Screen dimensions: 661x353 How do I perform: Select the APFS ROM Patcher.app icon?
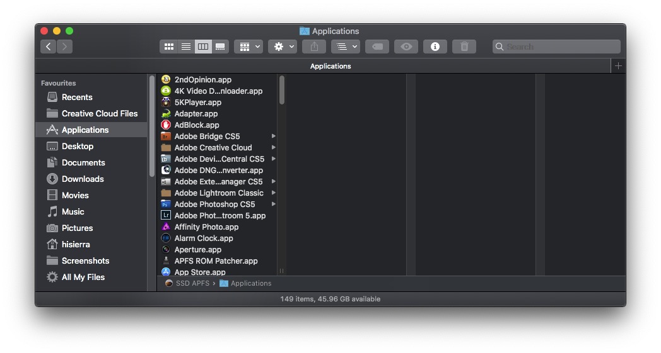coord(166,261)
